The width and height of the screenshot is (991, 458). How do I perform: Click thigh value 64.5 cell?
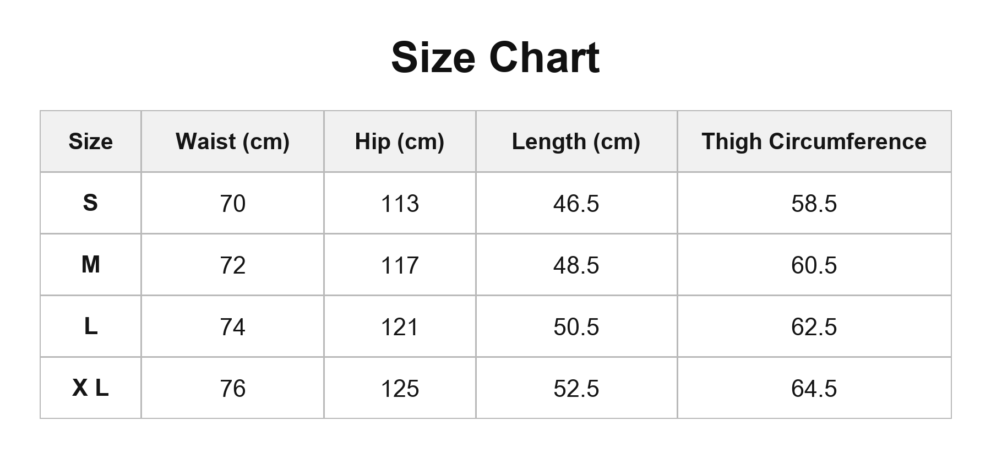(814, 388)
